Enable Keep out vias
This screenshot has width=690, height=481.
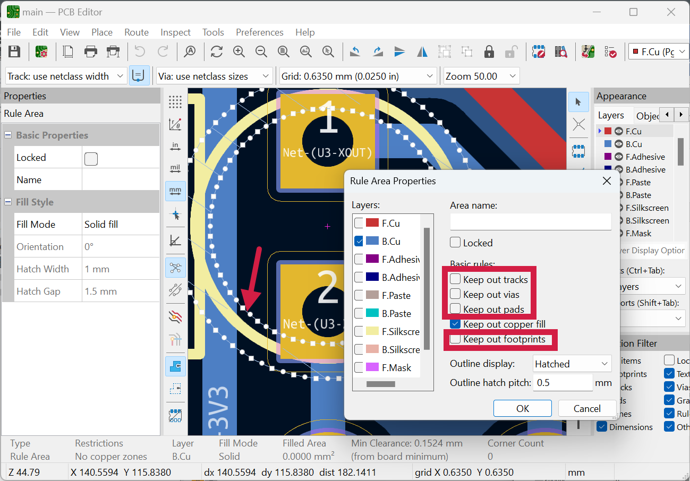[455, 294]
